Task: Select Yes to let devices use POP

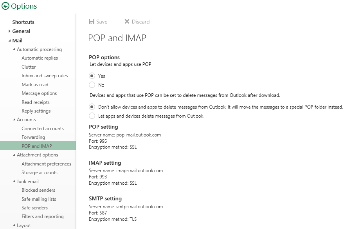Action: click(92, 76)
